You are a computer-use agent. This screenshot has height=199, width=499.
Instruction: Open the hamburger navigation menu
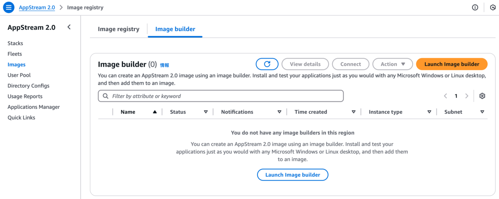coord(9,7)
